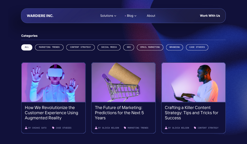This screenshot has width=247, height=144.
Task: Open article about Augmented Reality customer experience
Action: pos(51,113)
